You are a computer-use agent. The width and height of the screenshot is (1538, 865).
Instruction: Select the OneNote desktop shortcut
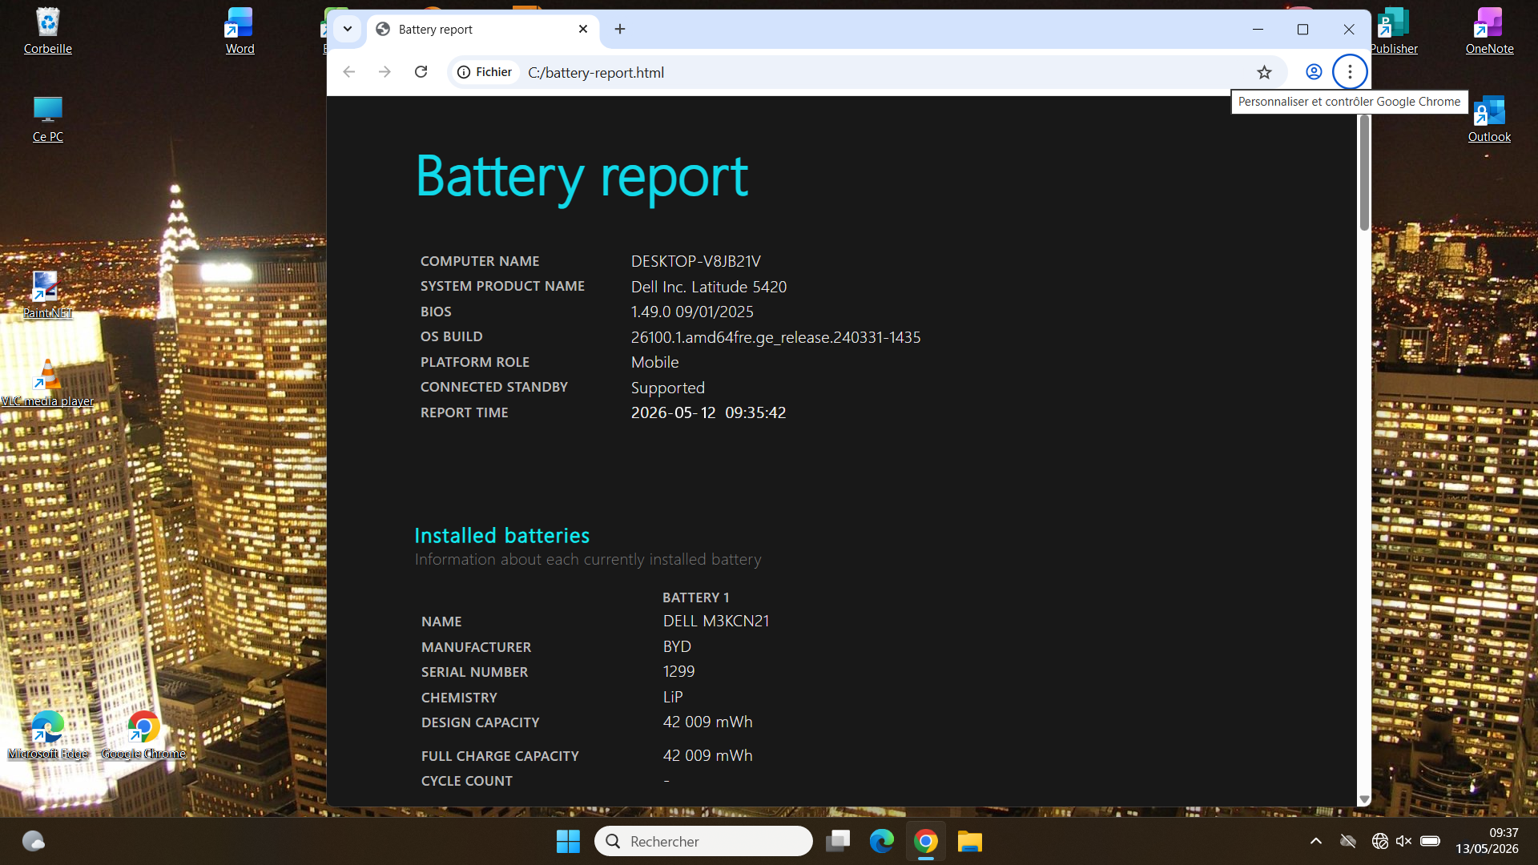point(1489,32)
